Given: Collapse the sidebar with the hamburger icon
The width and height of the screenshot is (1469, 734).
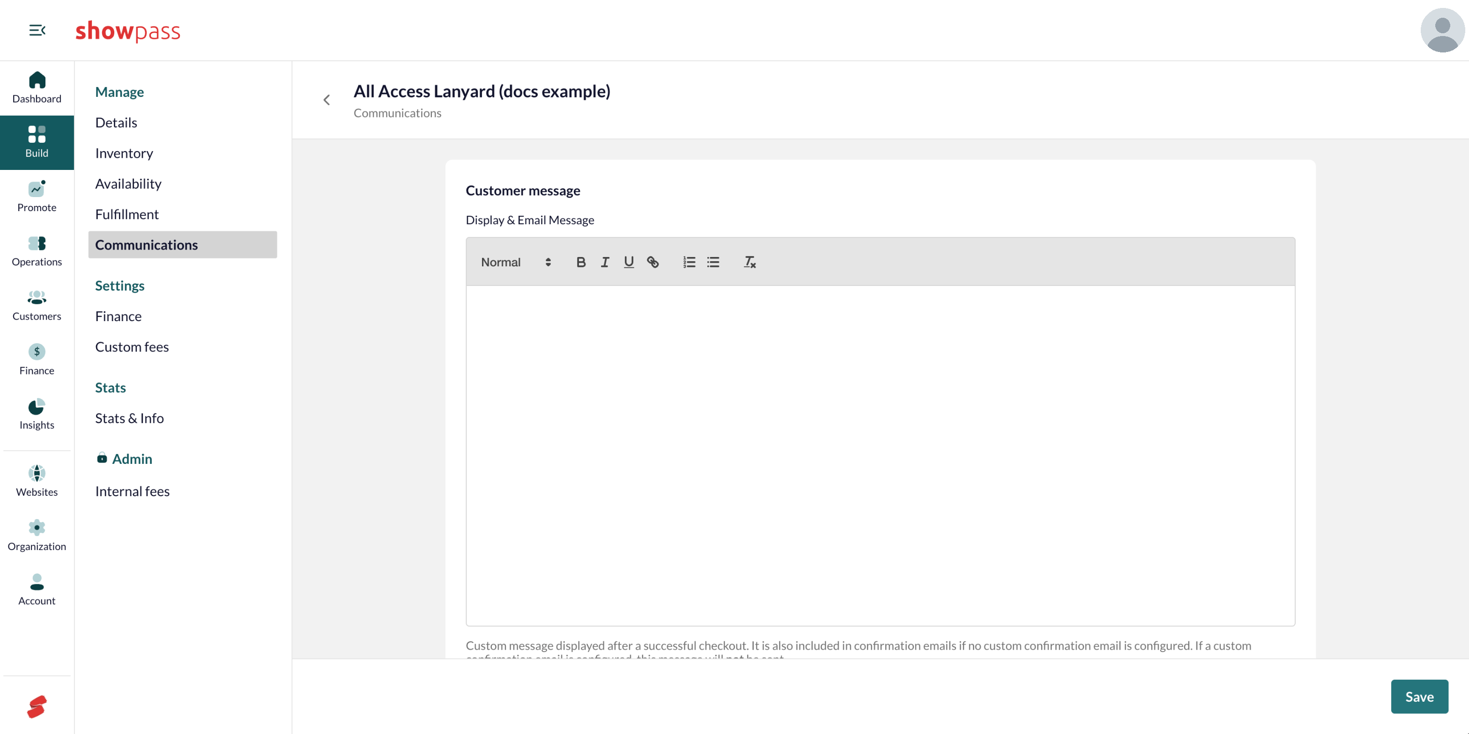Looking at the screenshot, I should tap(37, 30).
